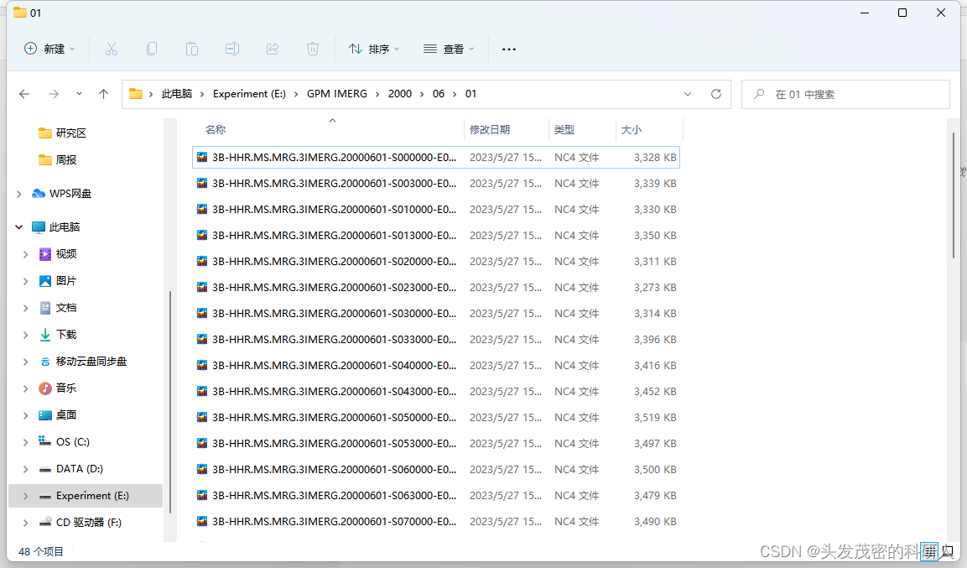Click the Paste icon
This screenshot has width=967, height=568.
pos(192,49)
